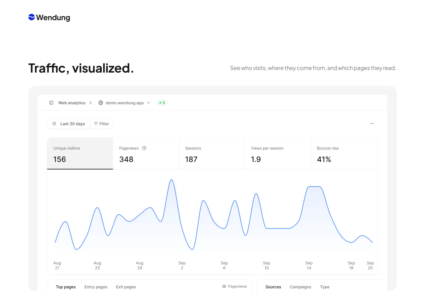Select the Sessions metric card
The width and height of the screenshot is (425, 302).
tap(212, 153)
